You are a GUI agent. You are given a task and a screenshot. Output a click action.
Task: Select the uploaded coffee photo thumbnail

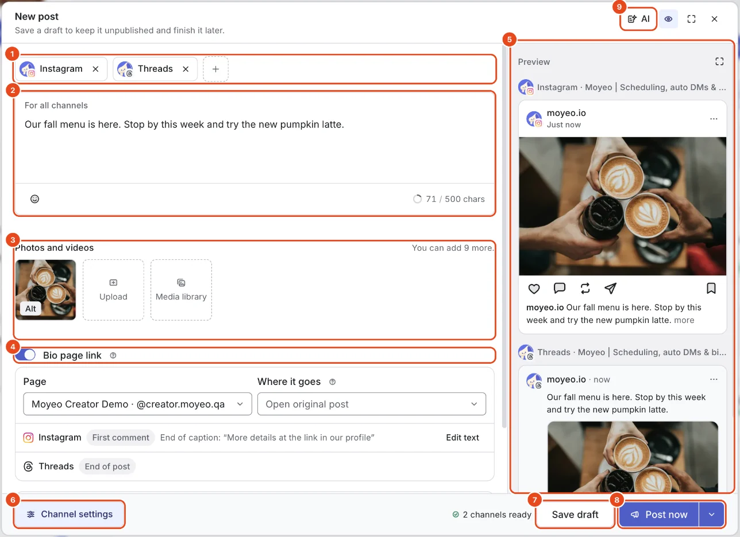(45, 290)
